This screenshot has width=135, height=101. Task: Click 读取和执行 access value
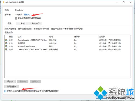[x=53, y=49]
